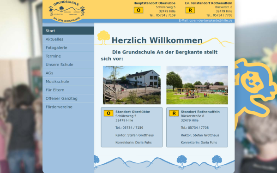The image size is (277, 173).
Task: Go to Fotogalerie
Action: click(68, 48)
